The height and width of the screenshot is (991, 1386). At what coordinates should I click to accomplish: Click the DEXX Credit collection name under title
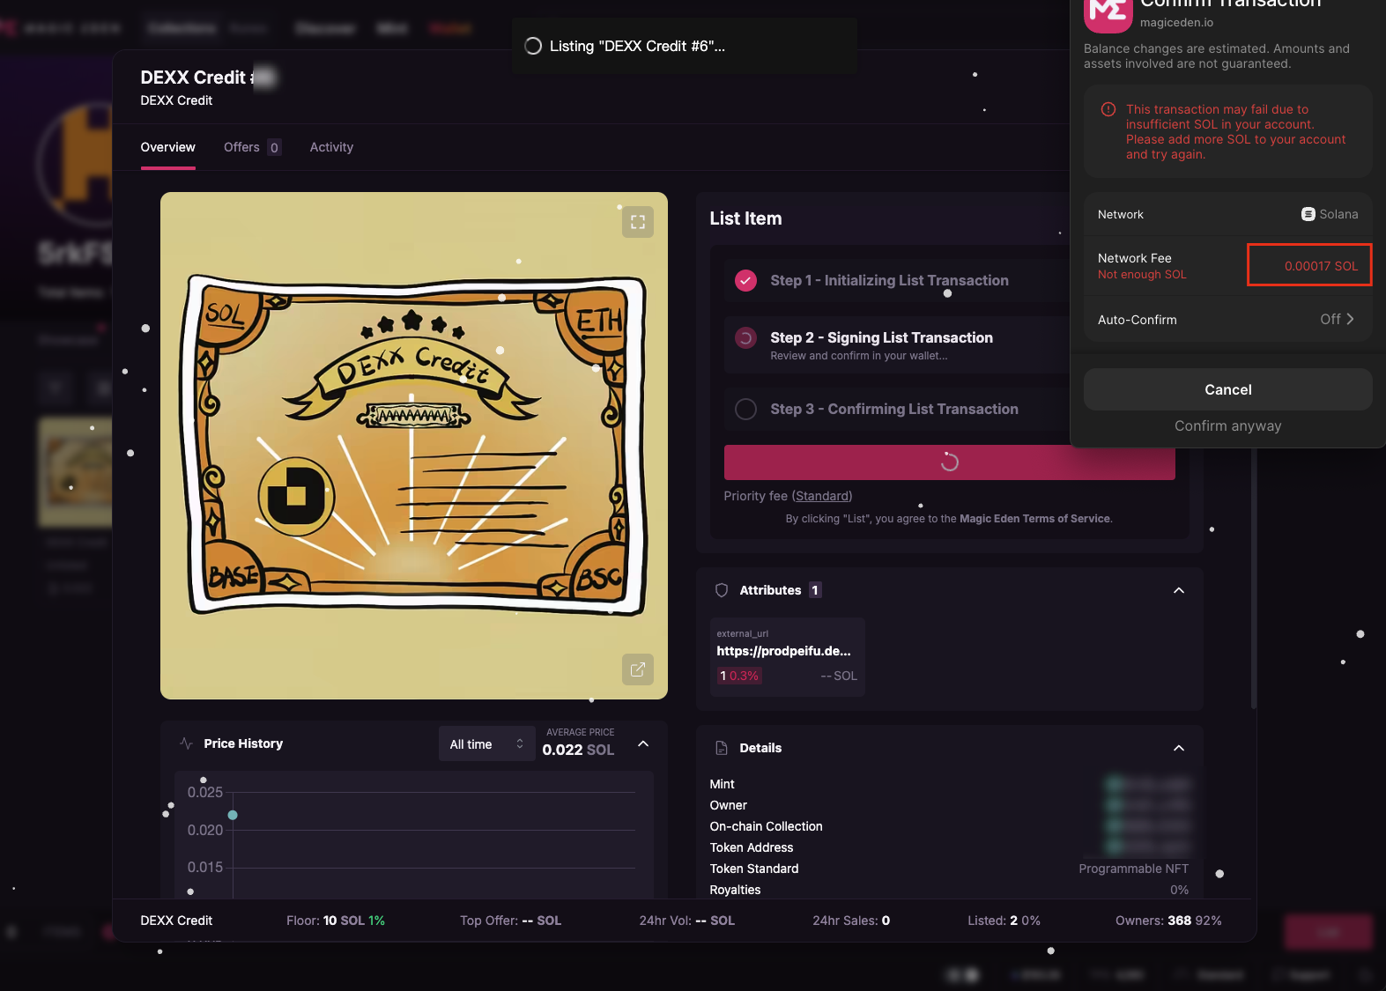click(x=176, y=100)
